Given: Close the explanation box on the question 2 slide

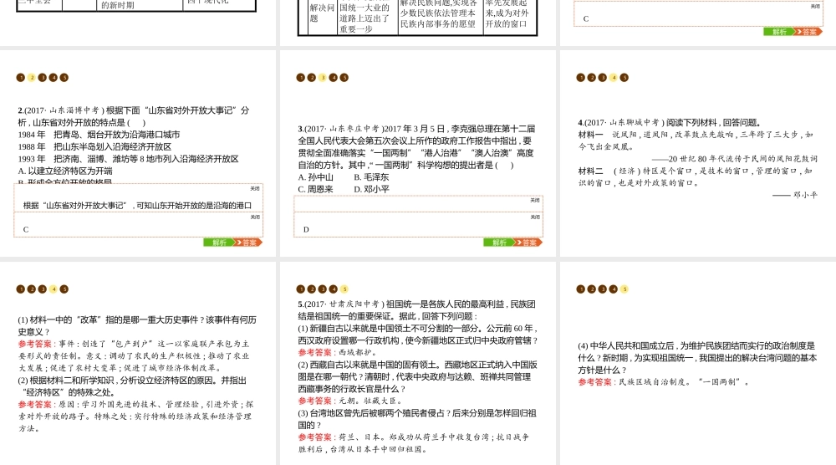Looking at the screenshot, I should click(x=255, y=189).
